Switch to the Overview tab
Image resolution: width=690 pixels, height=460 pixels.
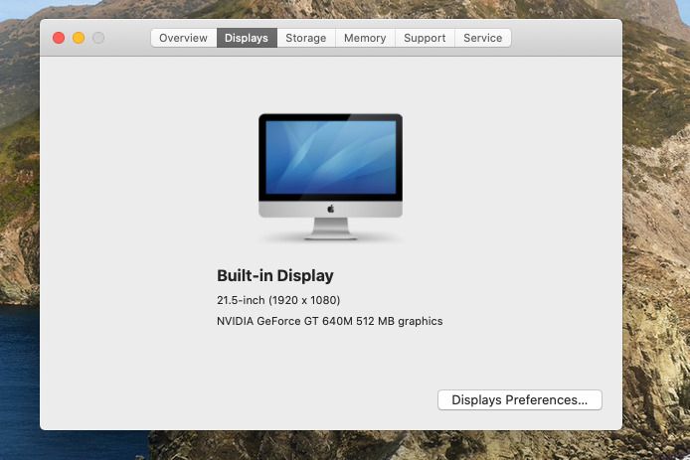(184, 38)
